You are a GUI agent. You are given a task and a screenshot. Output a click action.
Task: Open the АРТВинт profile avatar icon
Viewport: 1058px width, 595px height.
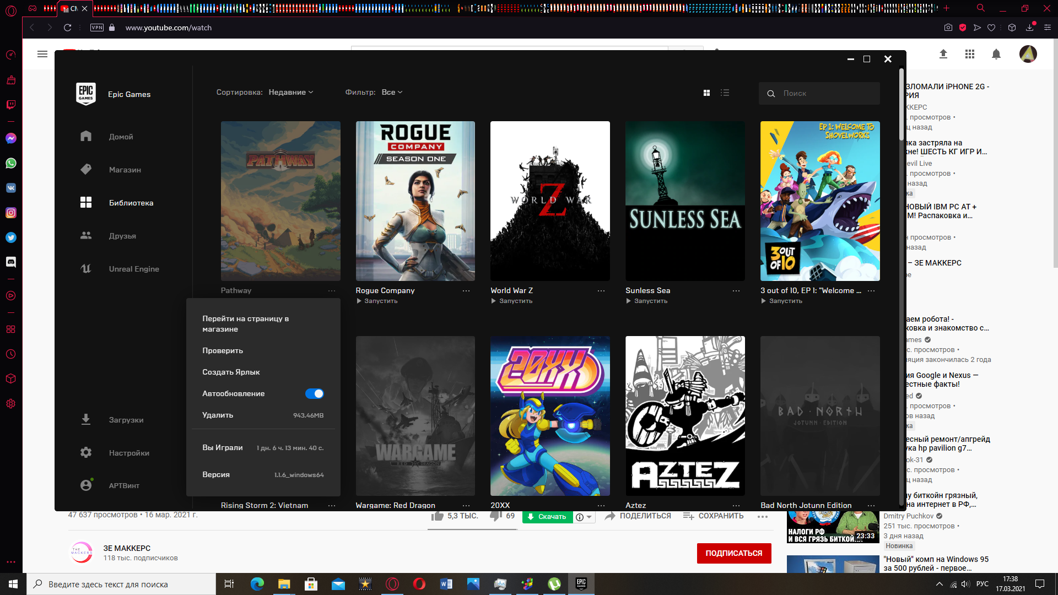click(x=86, y=485)
